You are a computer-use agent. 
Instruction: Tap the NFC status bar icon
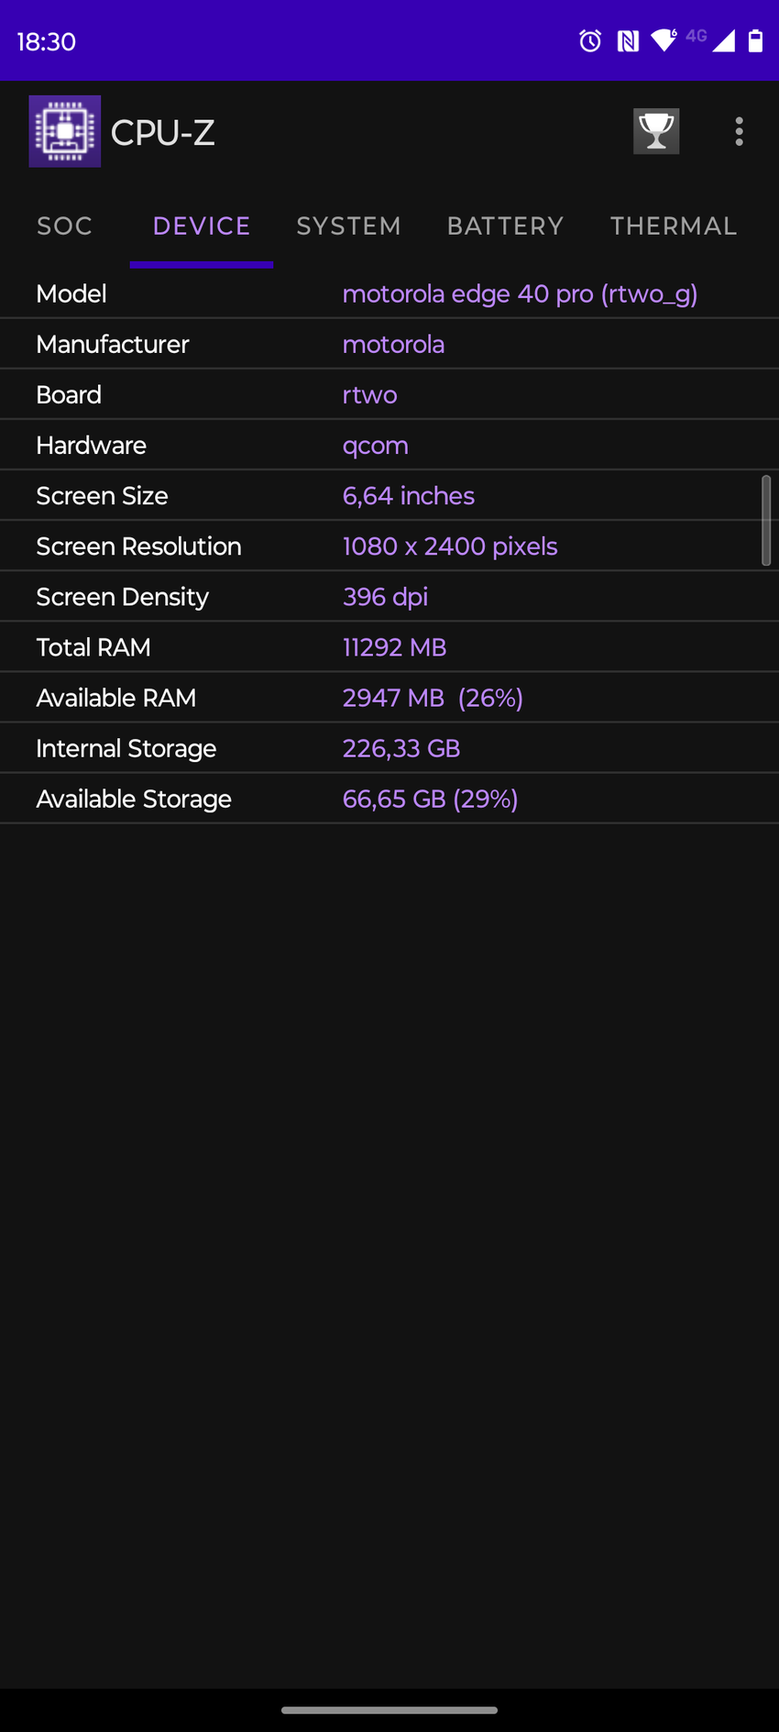point(628,40)
